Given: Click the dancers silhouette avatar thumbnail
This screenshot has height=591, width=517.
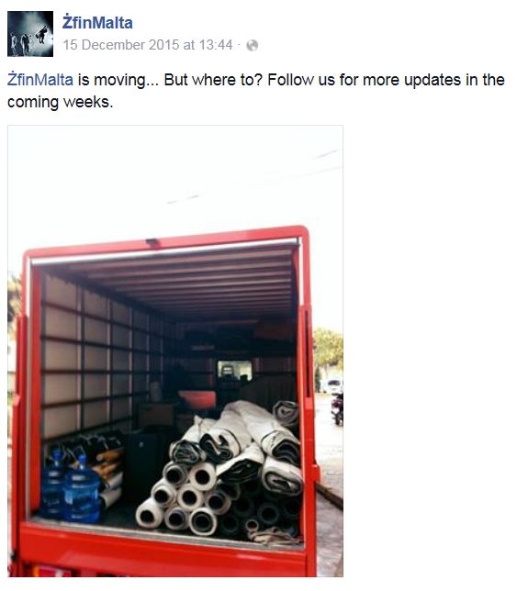Looking at the screenshot, I should point(30,34).
